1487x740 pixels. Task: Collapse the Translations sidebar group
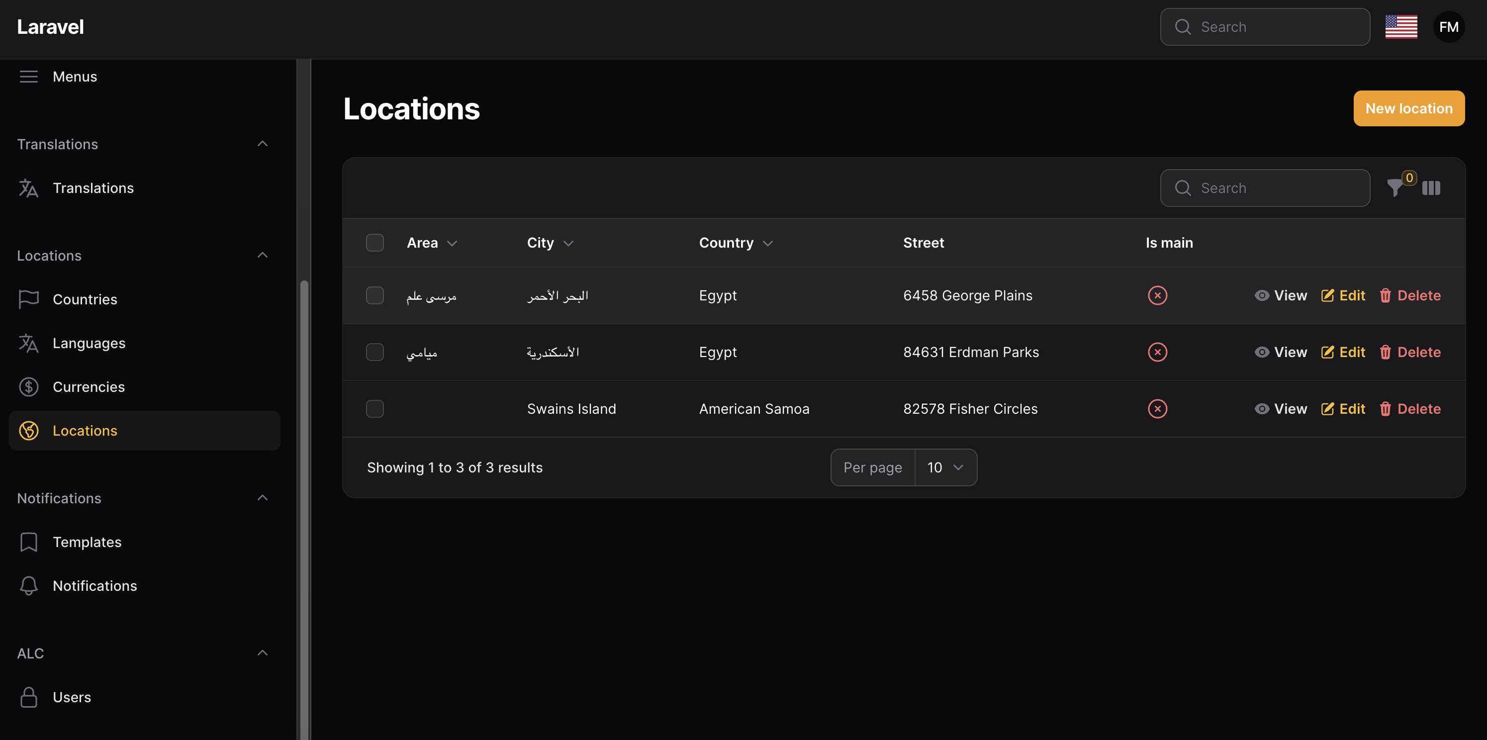point(262,144)
